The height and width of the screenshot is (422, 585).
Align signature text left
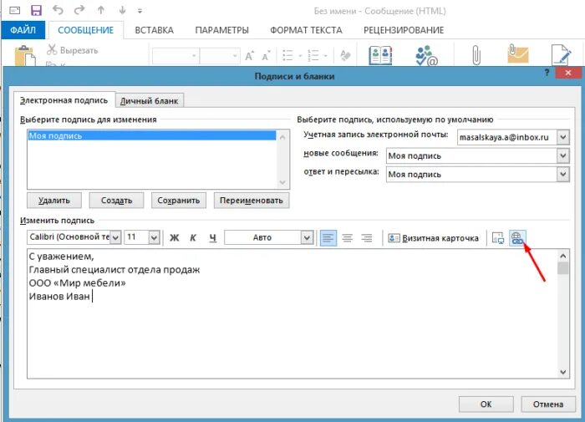tap(328, 237)
